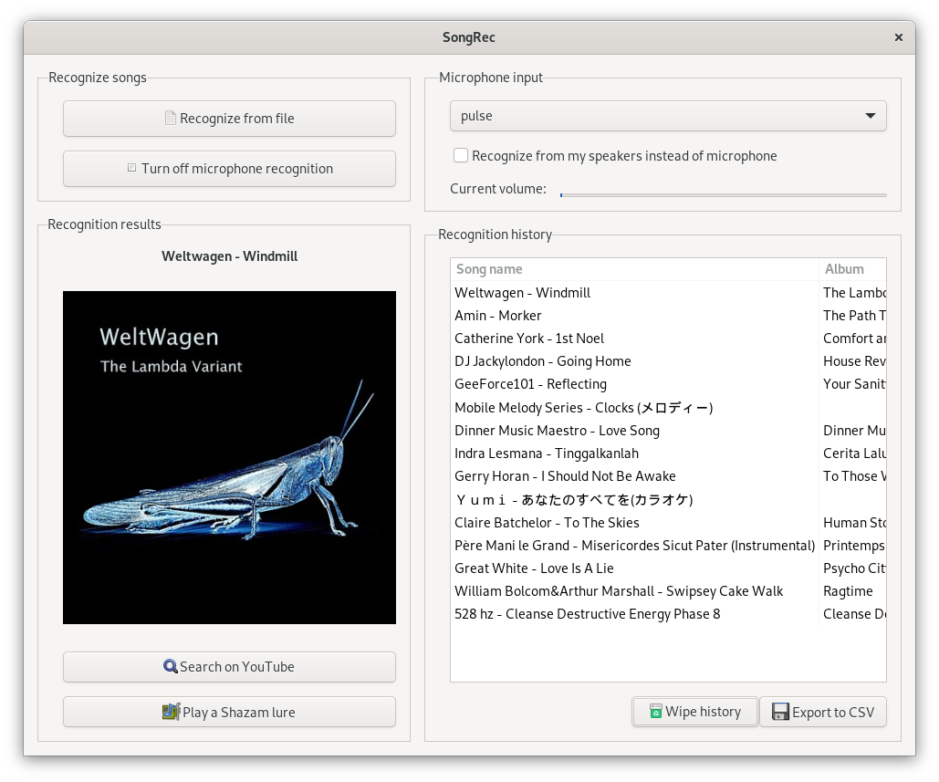The width and height of the screenshot is (939, 782).
Task: Open the pulse microphone input dropdown
Action: (x=668, y=116)
